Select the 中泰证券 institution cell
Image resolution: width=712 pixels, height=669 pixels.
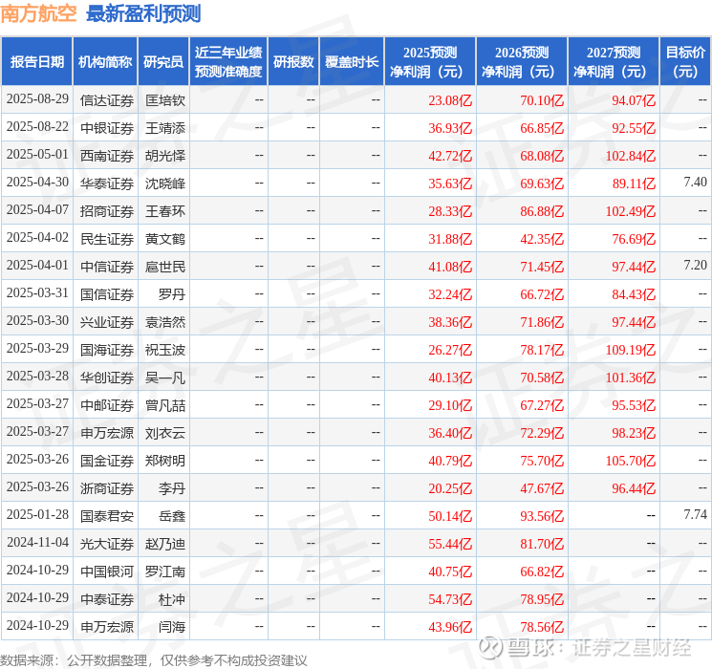click(107, 598)
